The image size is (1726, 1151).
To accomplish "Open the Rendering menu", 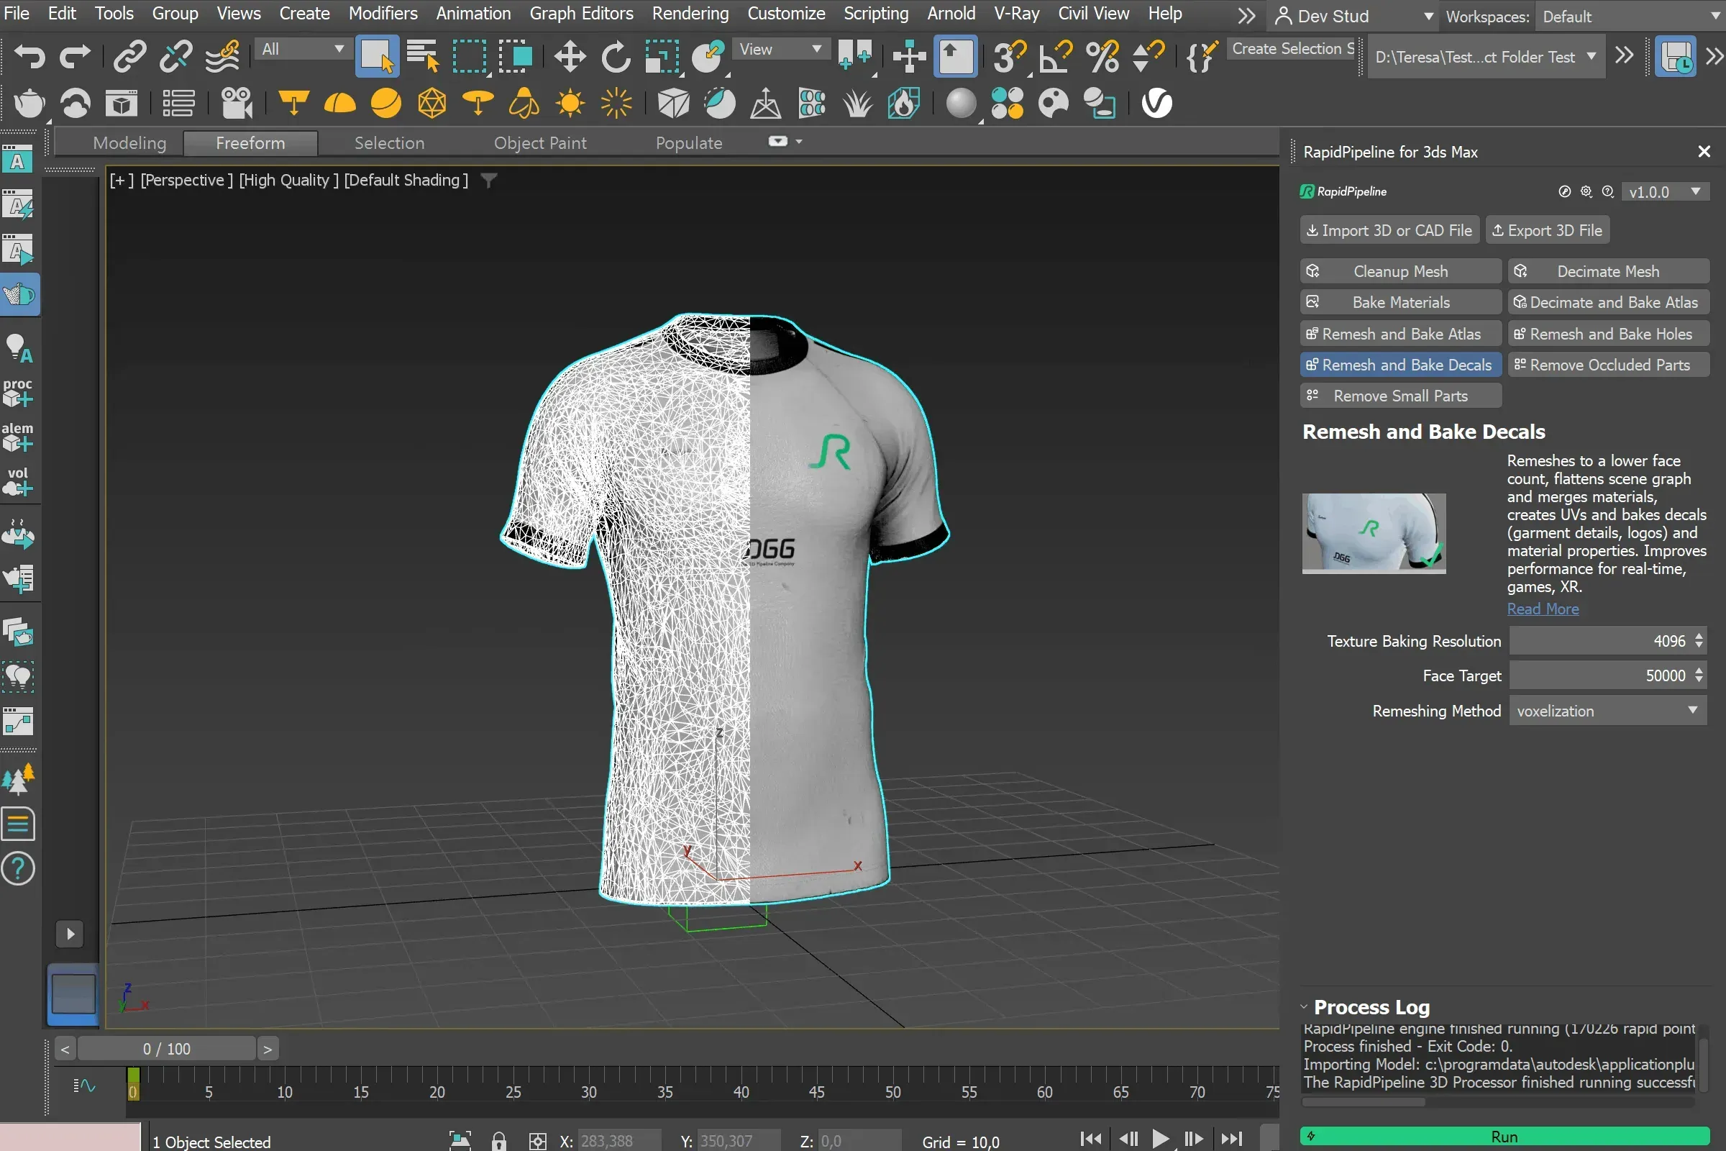I will [x=690, y=13].
